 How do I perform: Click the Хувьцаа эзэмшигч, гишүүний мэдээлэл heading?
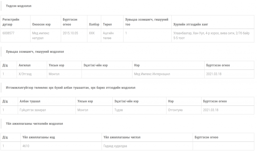pyautogui.click(x=35, y=52)
